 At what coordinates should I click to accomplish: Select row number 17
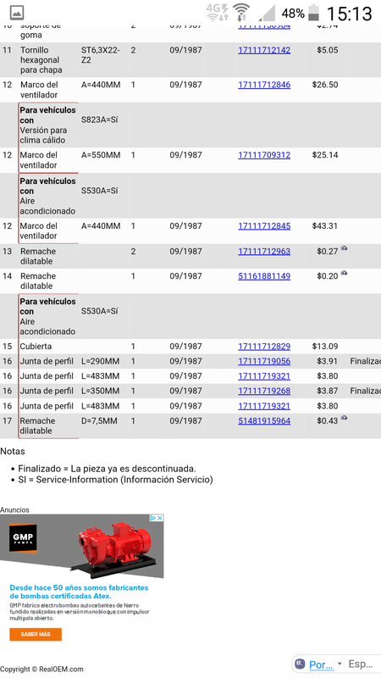point(7,421)
